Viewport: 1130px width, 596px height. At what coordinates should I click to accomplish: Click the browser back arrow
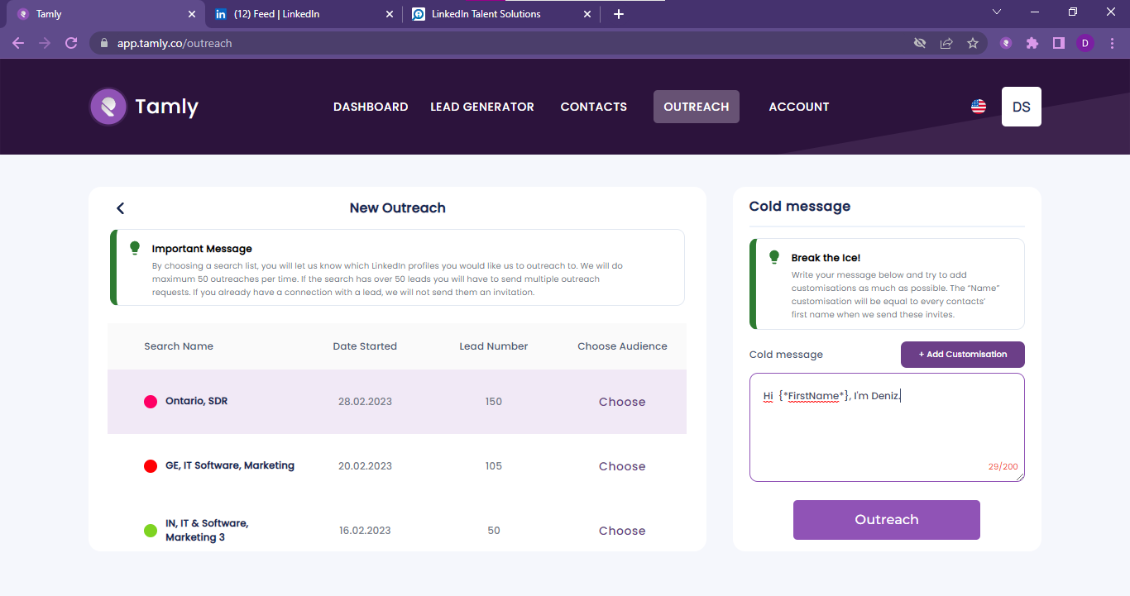tap(18, 43)
